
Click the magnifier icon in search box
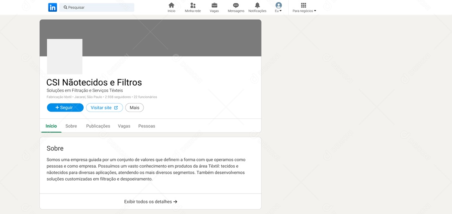pyautogui.click(x=65, y=8)
